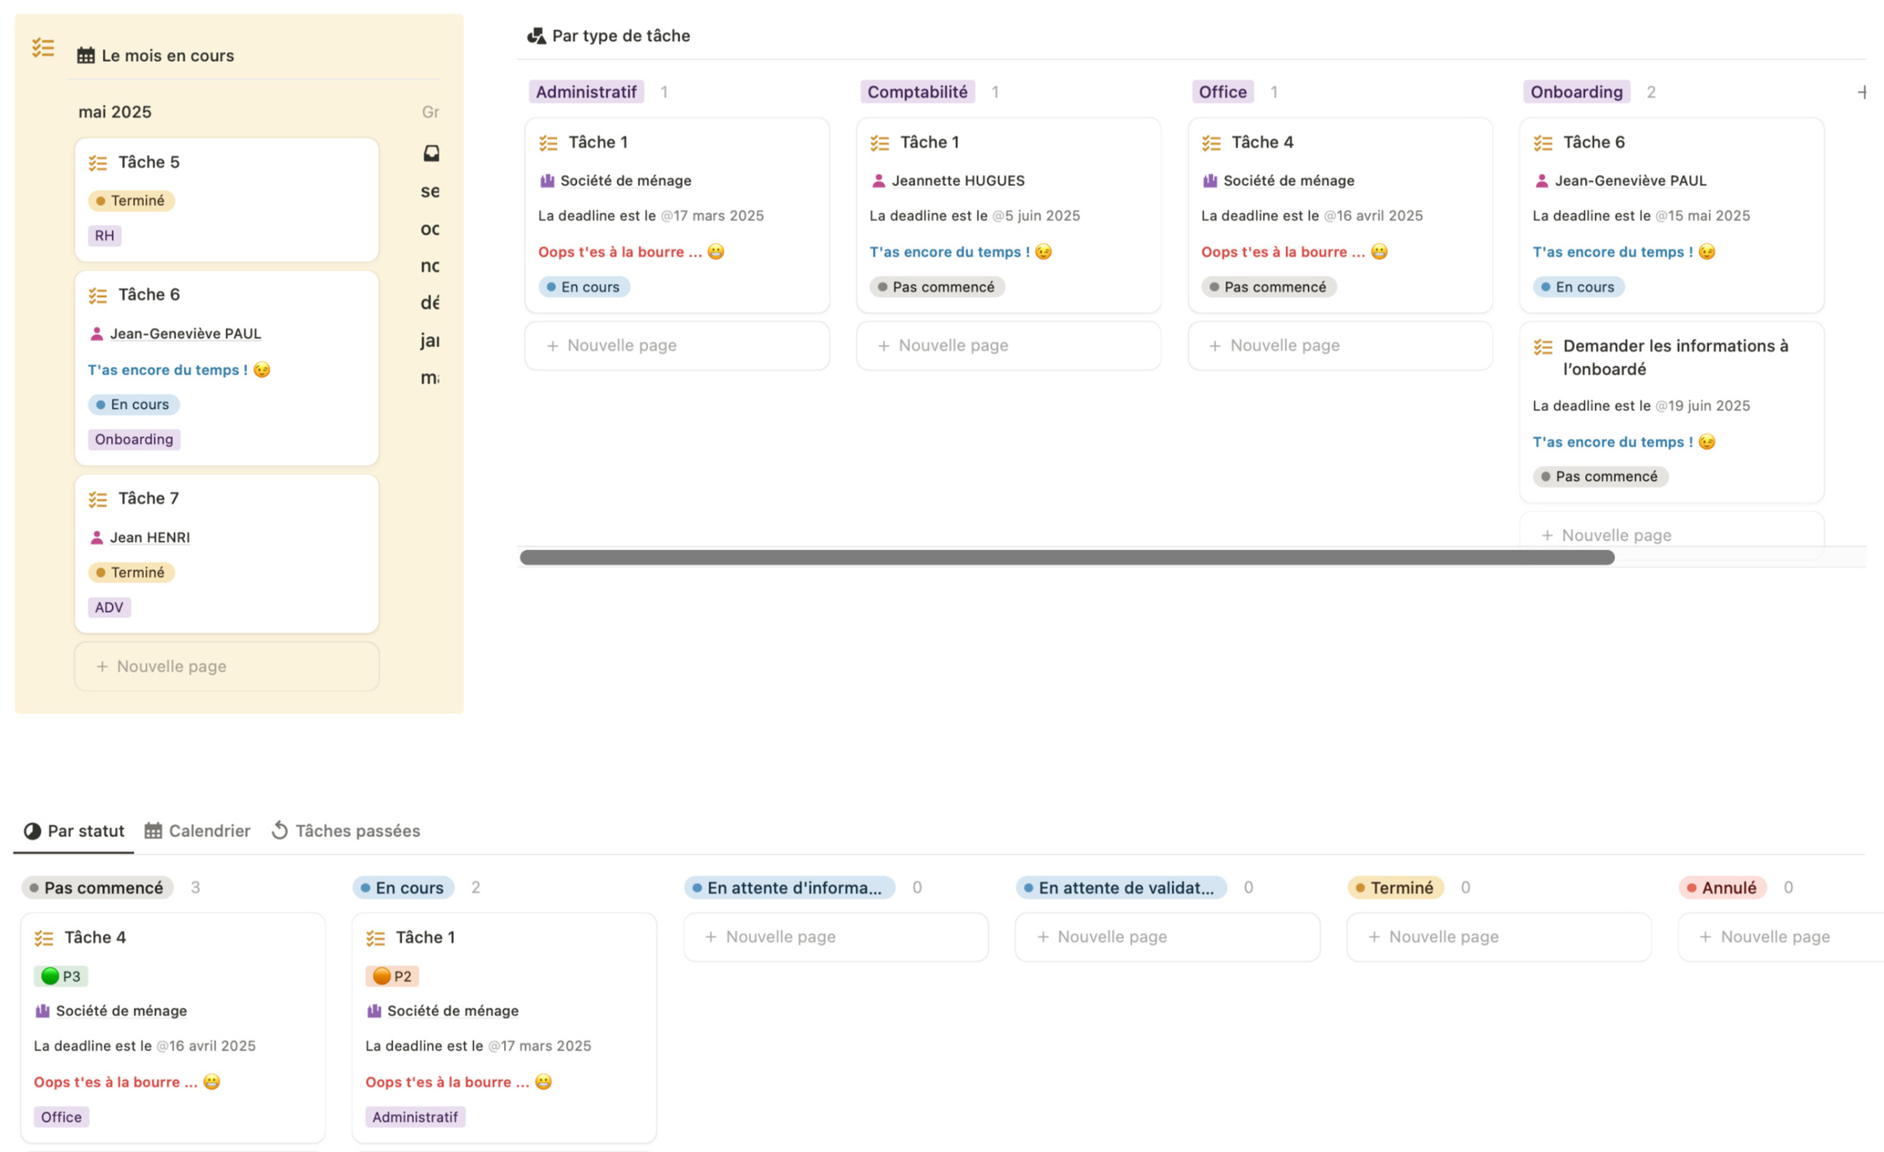Viewport: 1884px width, 1152px height.
Task: Click the "+" icon to add a new group
Action: [1862, 91]
